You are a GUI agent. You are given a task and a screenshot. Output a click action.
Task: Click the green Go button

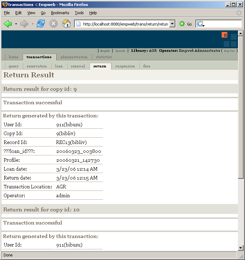point(186,24)
